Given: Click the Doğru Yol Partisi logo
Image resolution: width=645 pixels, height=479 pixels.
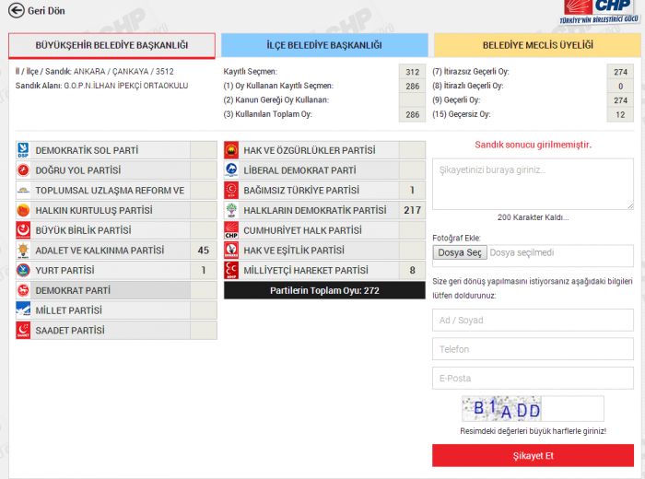Looking at the screenshot, I should pyautogui.click(x=23, y=170).
